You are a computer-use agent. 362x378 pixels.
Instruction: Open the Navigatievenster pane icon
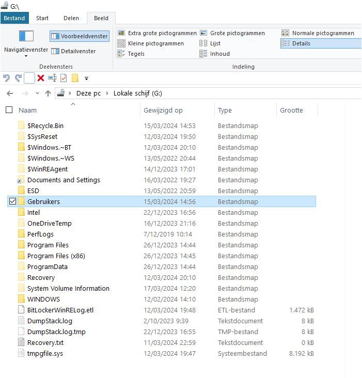coord(26,36)
